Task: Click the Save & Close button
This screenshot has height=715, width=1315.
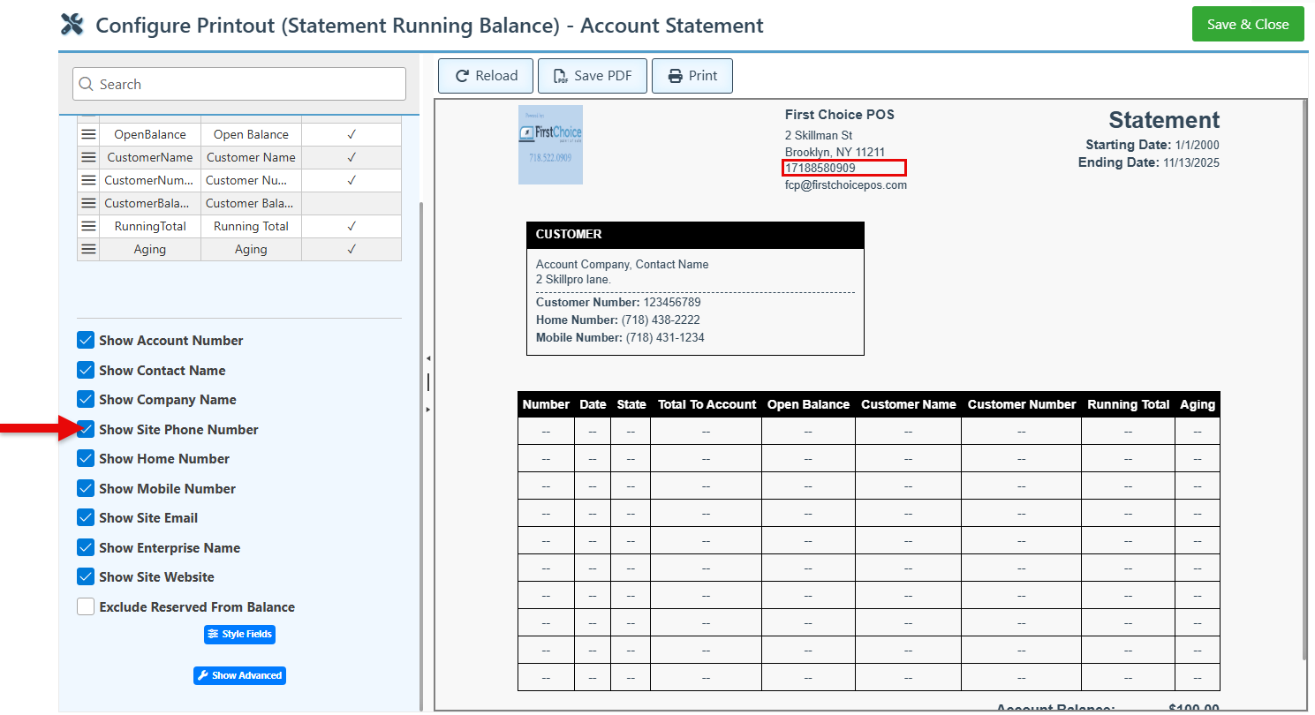Action: [x=1247, y=25]
